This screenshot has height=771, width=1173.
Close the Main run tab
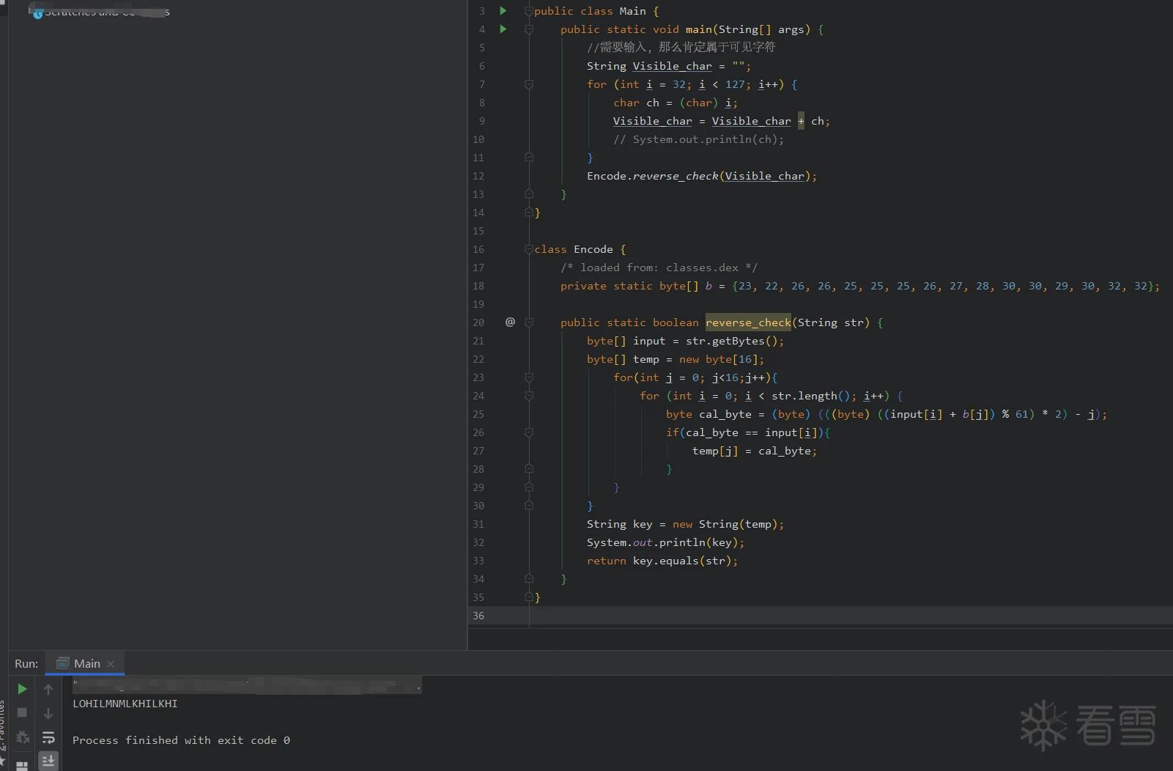(111, 663)
